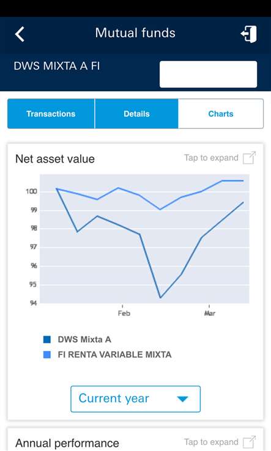This screenshot has height=451, width=271.
Task: Tap the lowest point of the DWS Mixta line
Action: pos(160,298)
